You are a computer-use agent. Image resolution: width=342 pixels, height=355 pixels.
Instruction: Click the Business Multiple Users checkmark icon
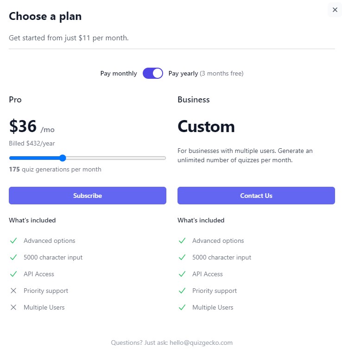tap(182, 307)
